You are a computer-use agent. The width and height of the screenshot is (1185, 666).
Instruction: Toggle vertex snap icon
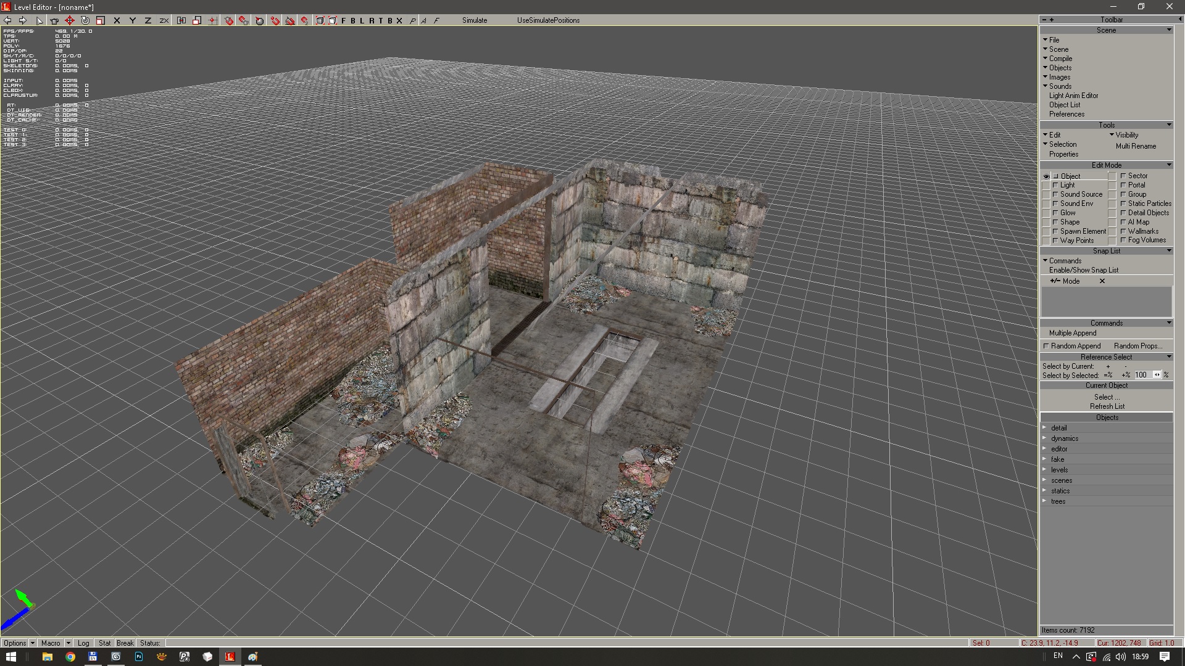pos(290,20)
